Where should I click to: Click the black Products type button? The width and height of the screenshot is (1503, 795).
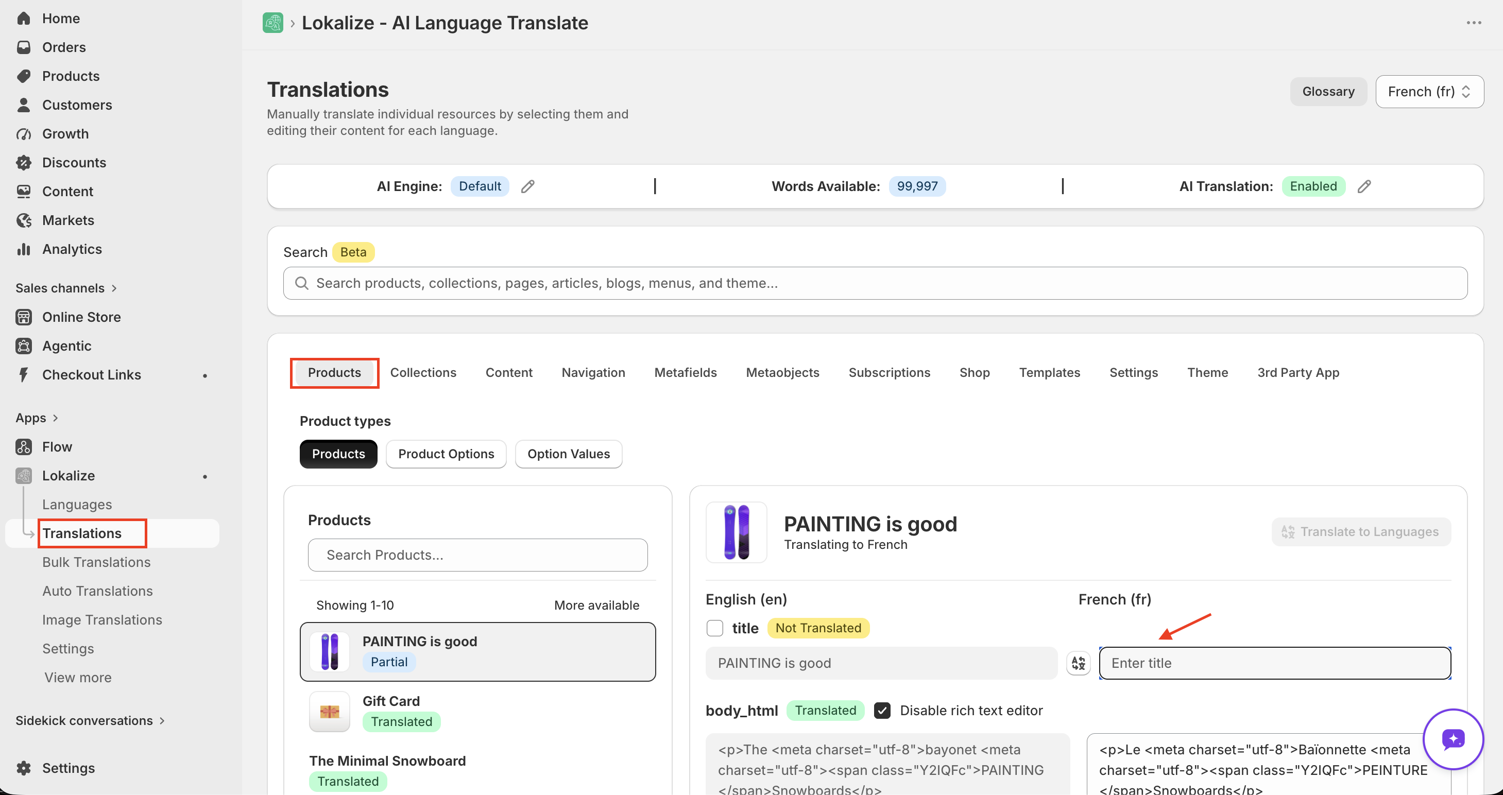[x=338, y=454]
